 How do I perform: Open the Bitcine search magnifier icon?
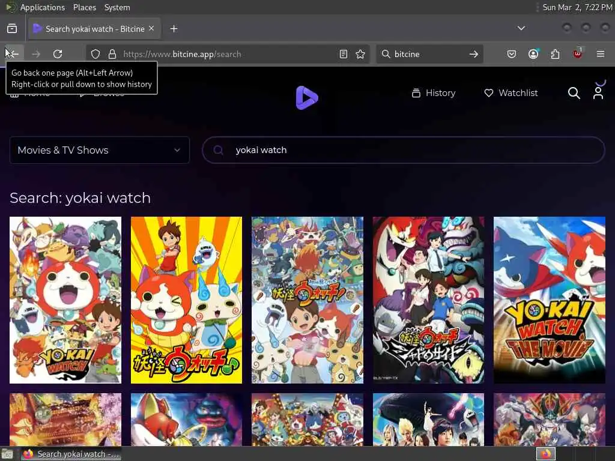574,93
